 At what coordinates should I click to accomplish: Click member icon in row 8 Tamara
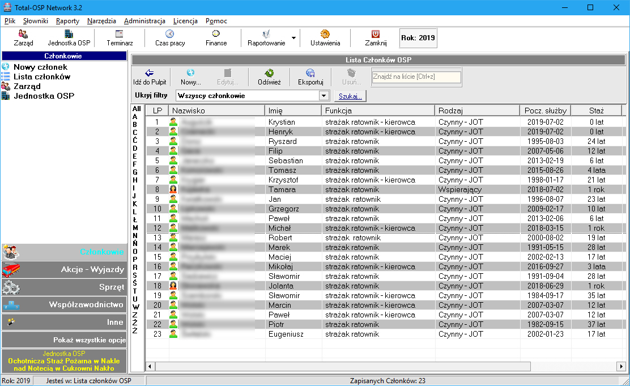click(x=173, y=189)
